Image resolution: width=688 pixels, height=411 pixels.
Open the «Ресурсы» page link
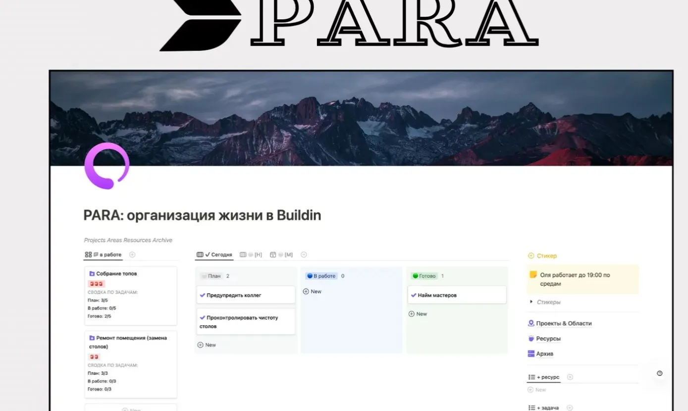pos(548,339)
